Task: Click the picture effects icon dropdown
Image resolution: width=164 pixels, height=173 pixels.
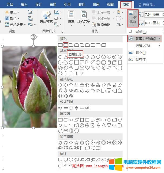Action: tap(58, 18)
